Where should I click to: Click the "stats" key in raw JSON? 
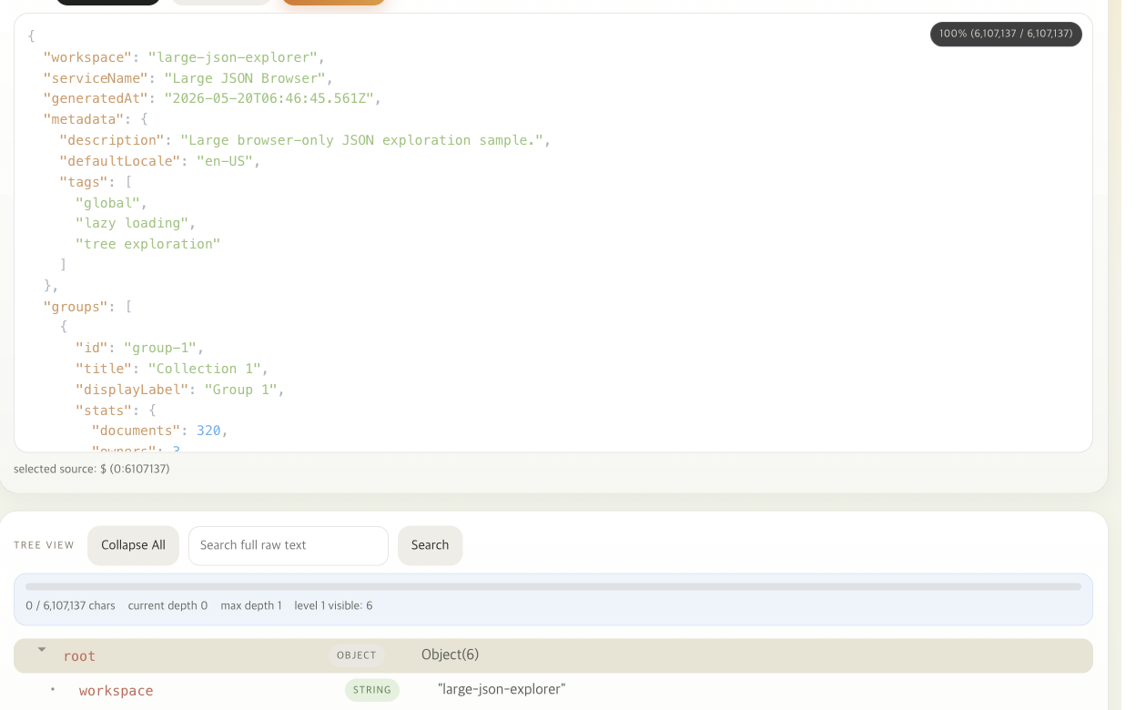click(x=104, y=411)
